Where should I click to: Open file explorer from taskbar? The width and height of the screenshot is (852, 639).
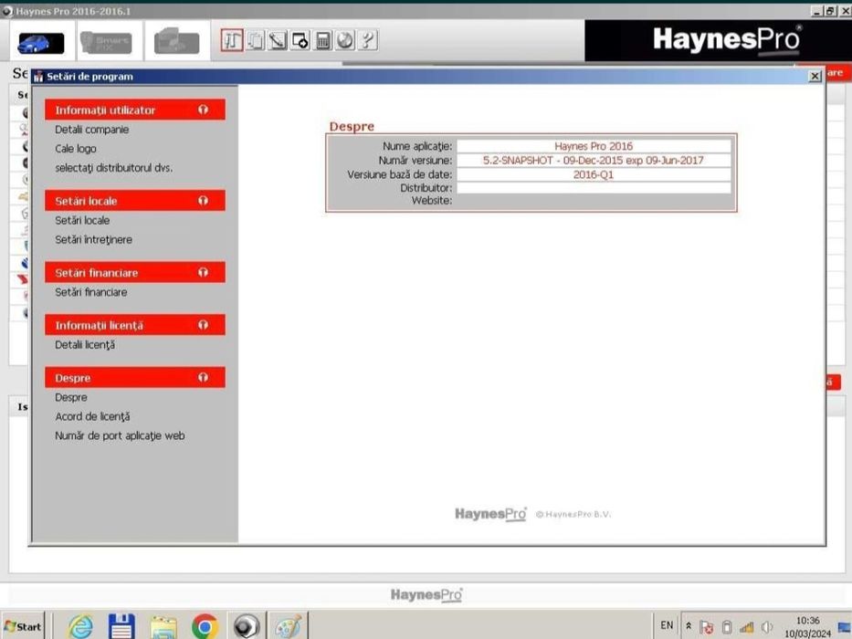(163, 626)
